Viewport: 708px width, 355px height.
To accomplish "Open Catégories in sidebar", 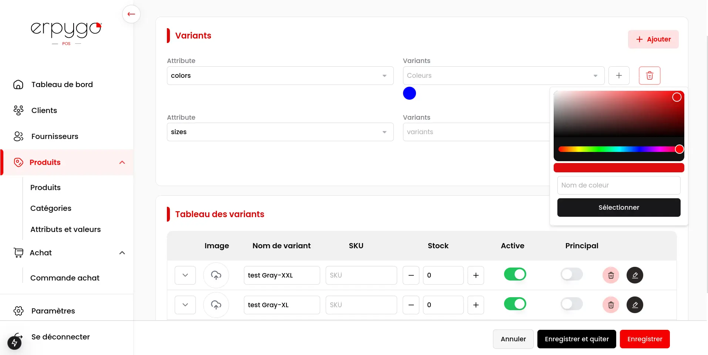I will pyautogui.click(x=51, y=208).
